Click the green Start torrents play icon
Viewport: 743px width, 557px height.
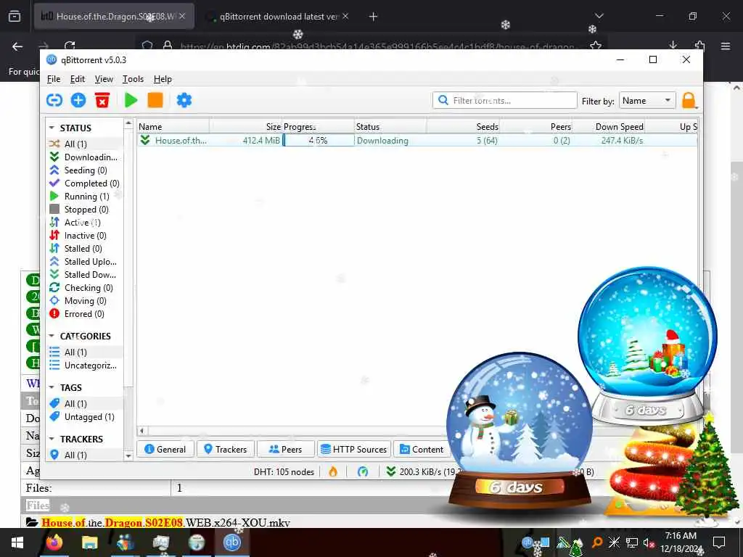pos(131,100)
